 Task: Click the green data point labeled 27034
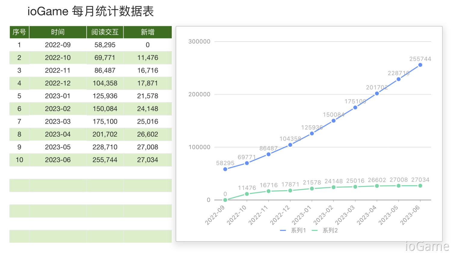(x=420, y=186)
